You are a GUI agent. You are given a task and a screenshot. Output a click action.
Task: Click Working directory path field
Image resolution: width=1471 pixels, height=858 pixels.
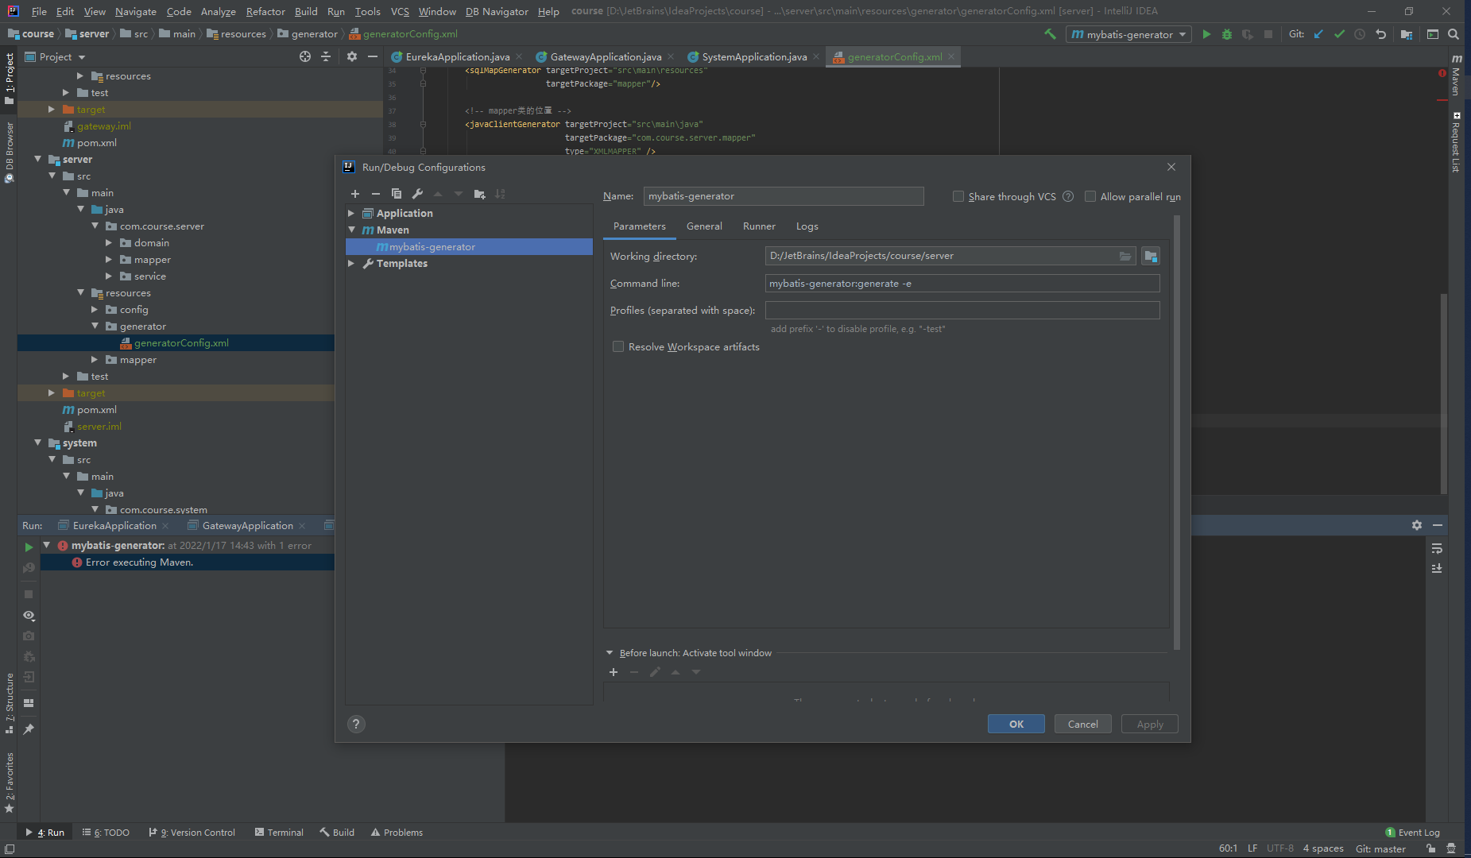tap(942, 256)
